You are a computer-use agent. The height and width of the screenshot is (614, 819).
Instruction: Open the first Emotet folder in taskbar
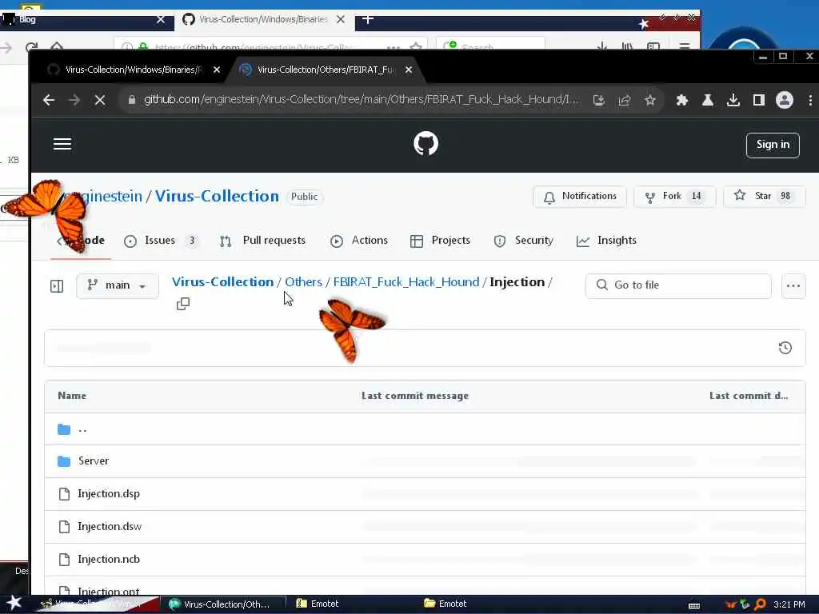click(x=318, y=604)
